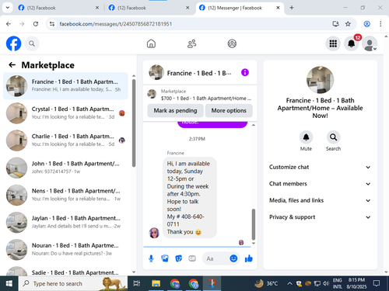Open Charlie conversation in list
This screenshot has height=291, width=389.
tap(65, 140)
